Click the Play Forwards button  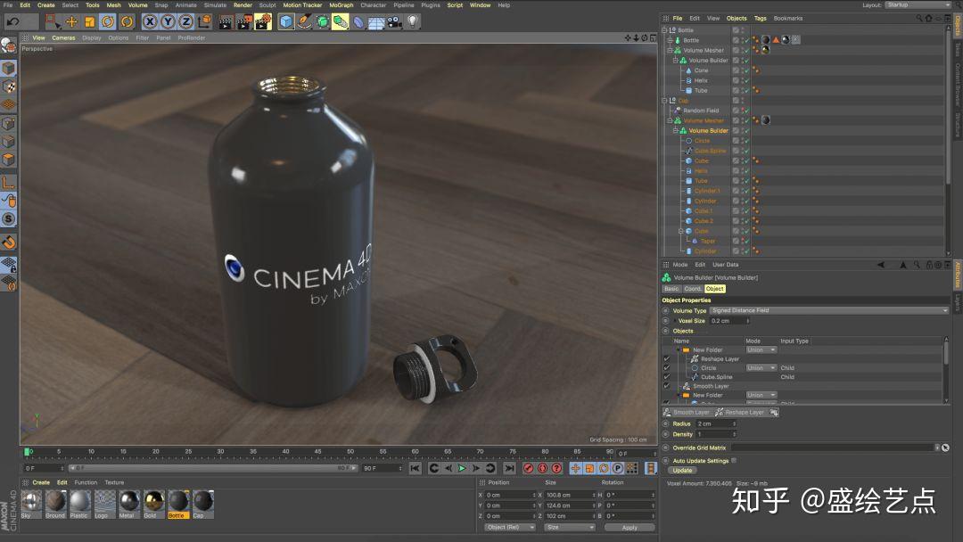(462, 468)
